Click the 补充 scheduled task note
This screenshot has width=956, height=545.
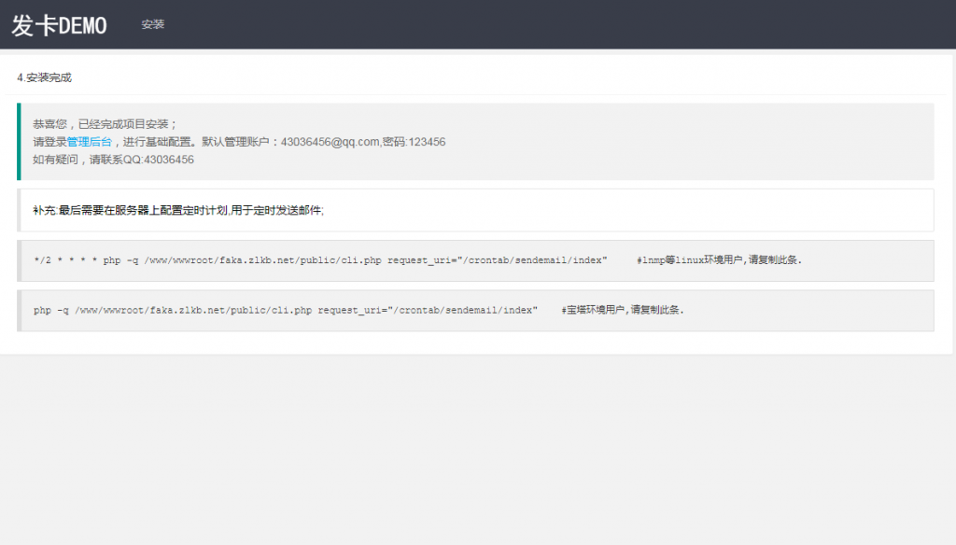[x=178, y=210]
